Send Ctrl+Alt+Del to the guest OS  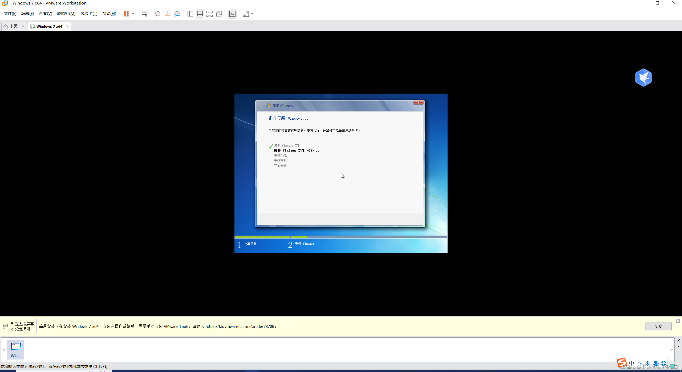145,14
